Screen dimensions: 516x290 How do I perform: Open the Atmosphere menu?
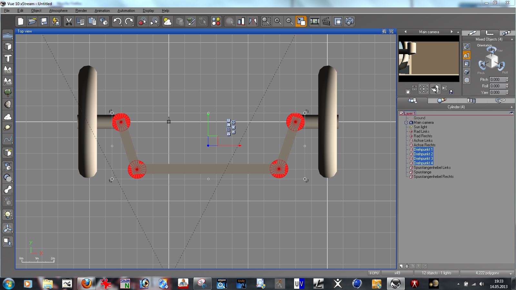pyautogui.click(x=58, y=11)
